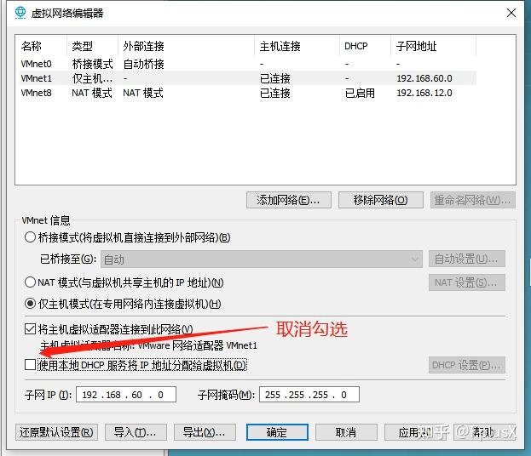
Task: Click 已连接 cell in VMnet8 row
Action: pos(275,93)
